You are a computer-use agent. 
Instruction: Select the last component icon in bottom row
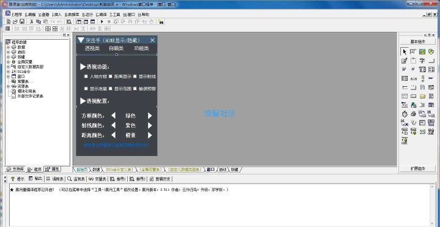pos(405,140)
